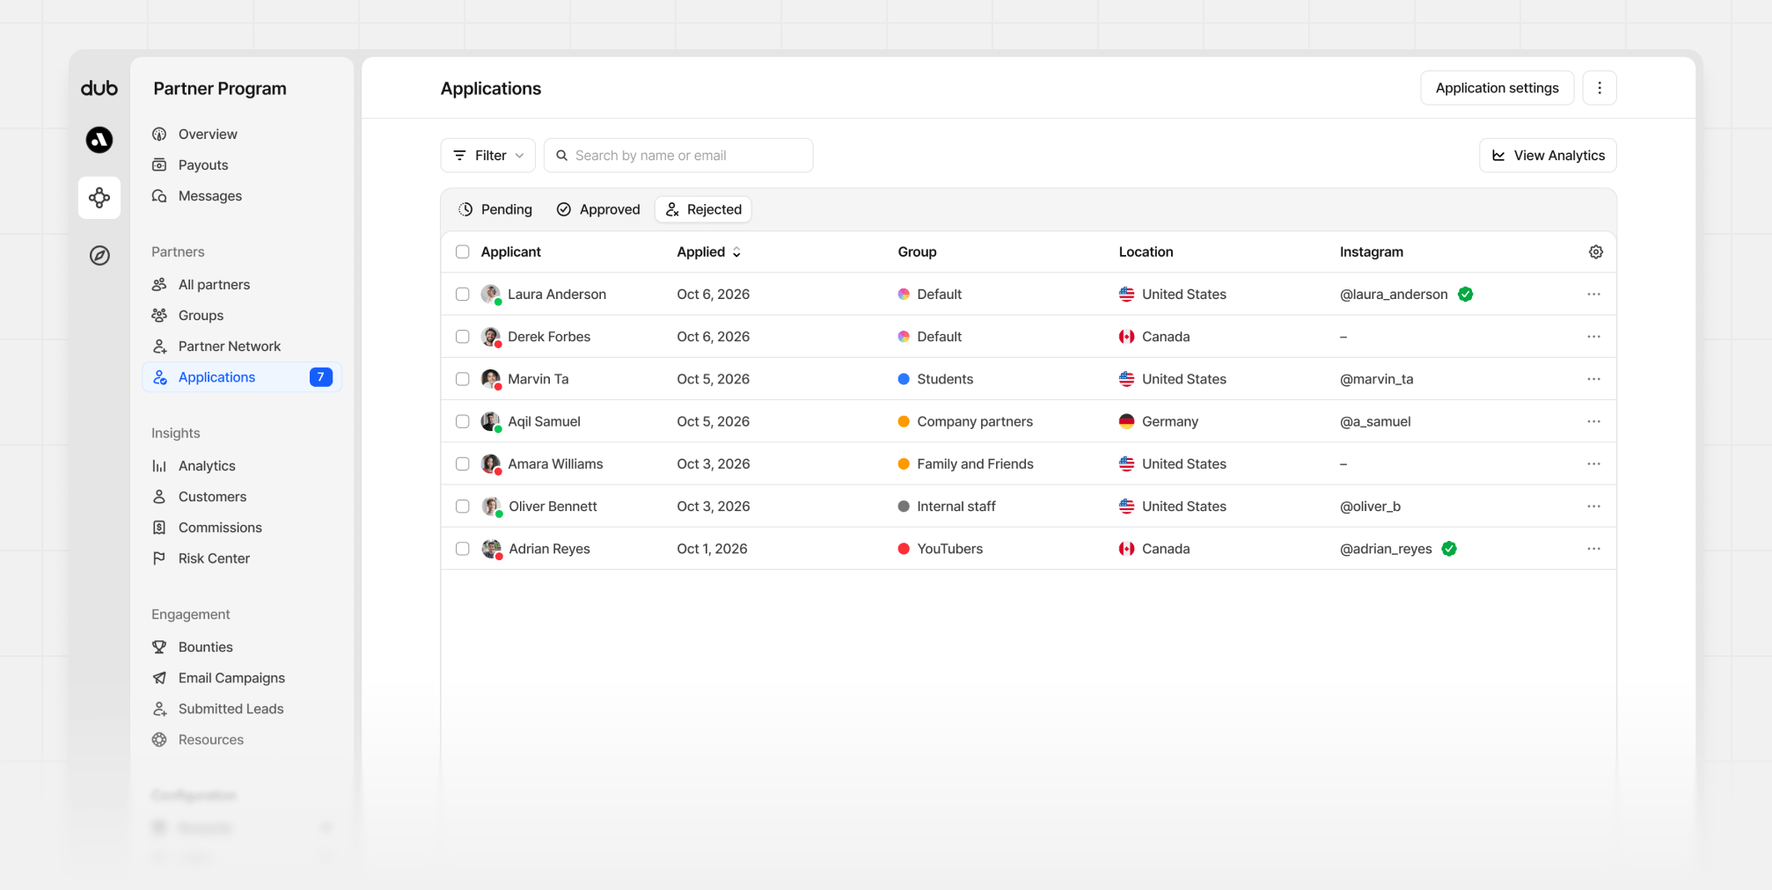Image resolution: width=1772 pixels, height=890 pixels.
Task: Click verified badge next to @adrian_reyes
Action: 1449,549
